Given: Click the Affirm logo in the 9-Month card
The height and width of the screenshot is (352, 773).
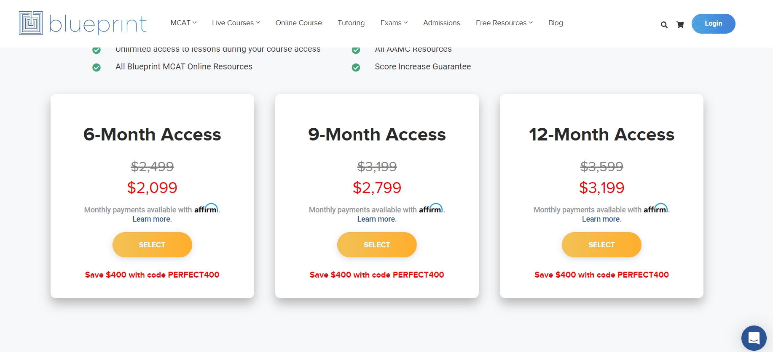Looking at the screenshot, I should tap(431, 209).
